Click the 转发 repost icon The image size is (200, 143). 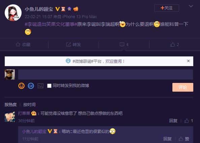pyautogui.click(x=68, y=44)
